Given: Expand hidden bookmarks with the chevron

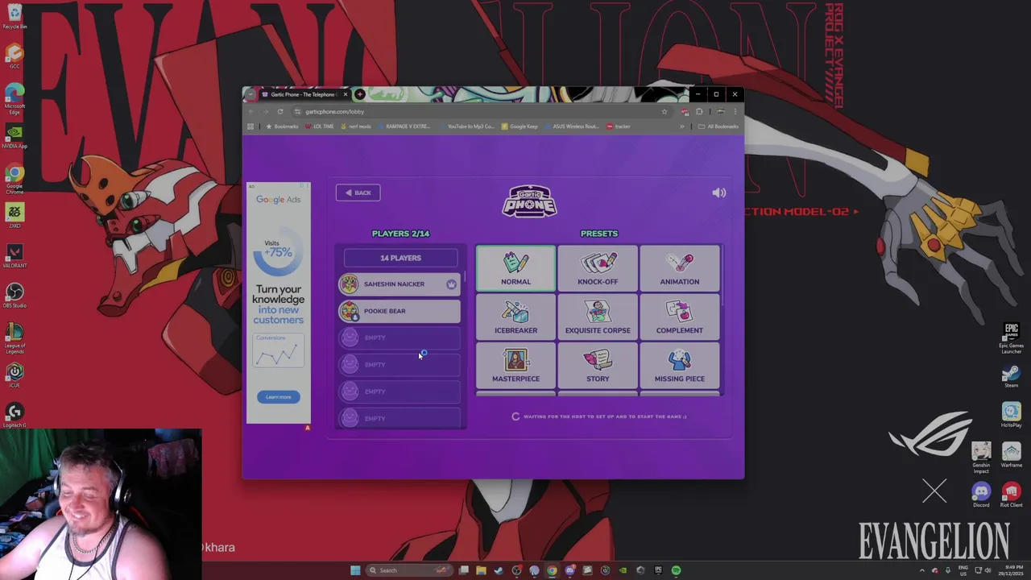Looking at the screenshot, I should (681, 126).
